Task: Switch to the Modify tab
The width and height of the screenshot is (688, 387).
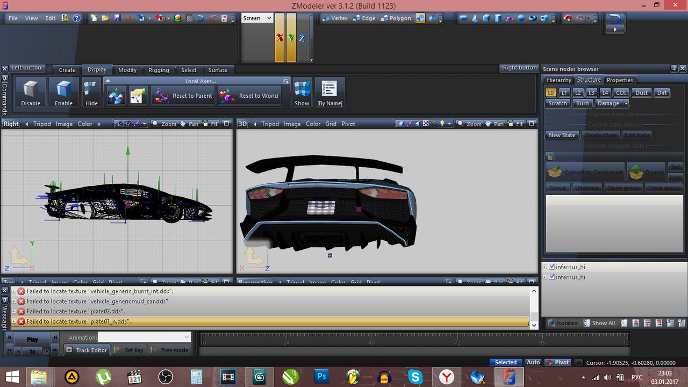Action: point(127,70)
